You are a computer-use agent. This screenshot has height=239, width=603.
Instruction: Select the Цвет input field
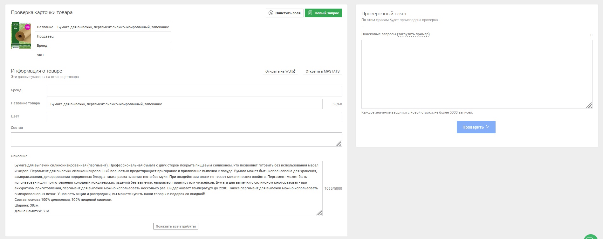click(x=194, y=117)
